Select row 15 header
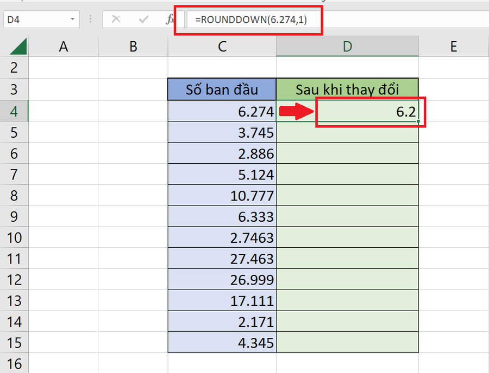 click(x=14, y=343)
